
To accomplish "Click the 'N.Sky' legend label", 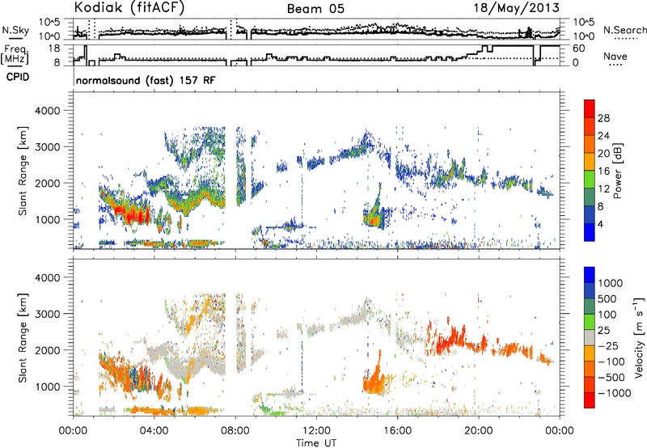I will pyautogui.click(x=15, y=30).
